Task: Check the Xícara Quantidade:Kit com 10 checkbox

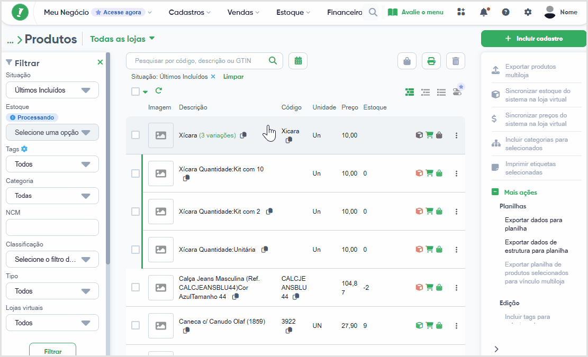Action: click(x=135, y=173)
